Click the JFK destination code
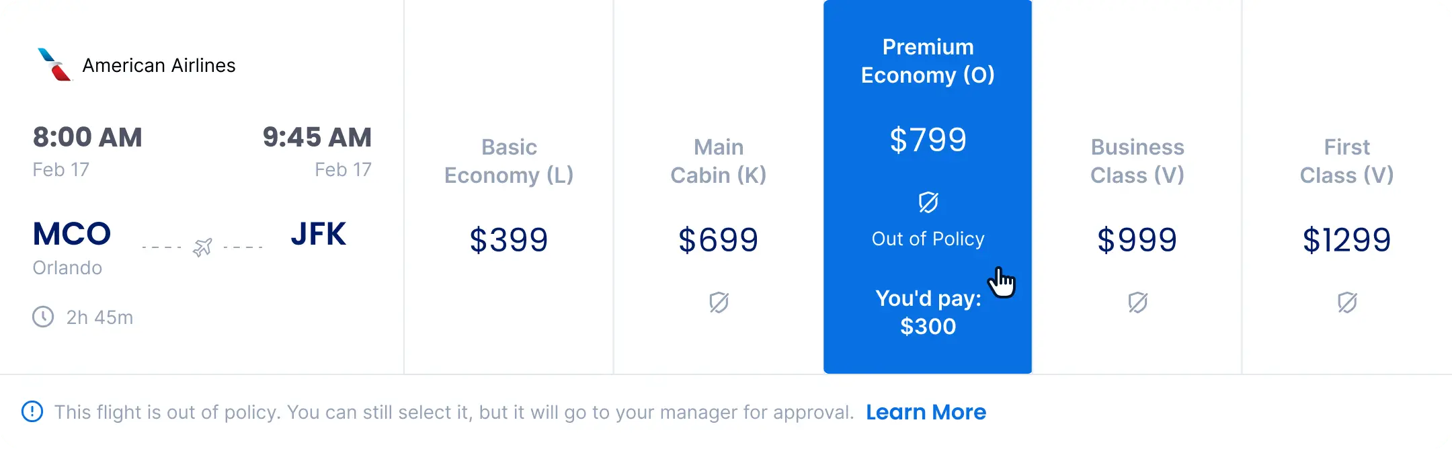 pyautogui.click(x=319, y=234)
